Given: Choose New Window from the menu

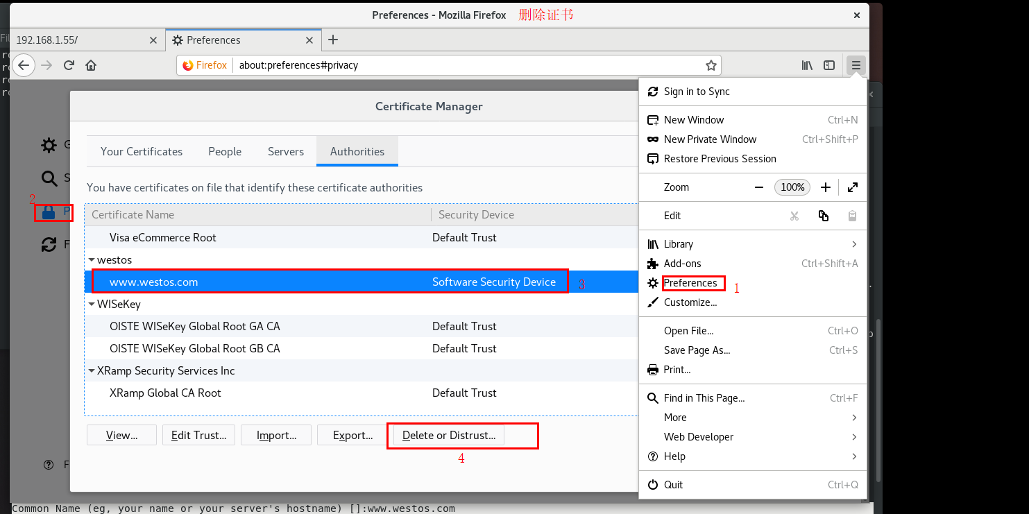Looking at the screenshot, I should click(x=753, y=120).
